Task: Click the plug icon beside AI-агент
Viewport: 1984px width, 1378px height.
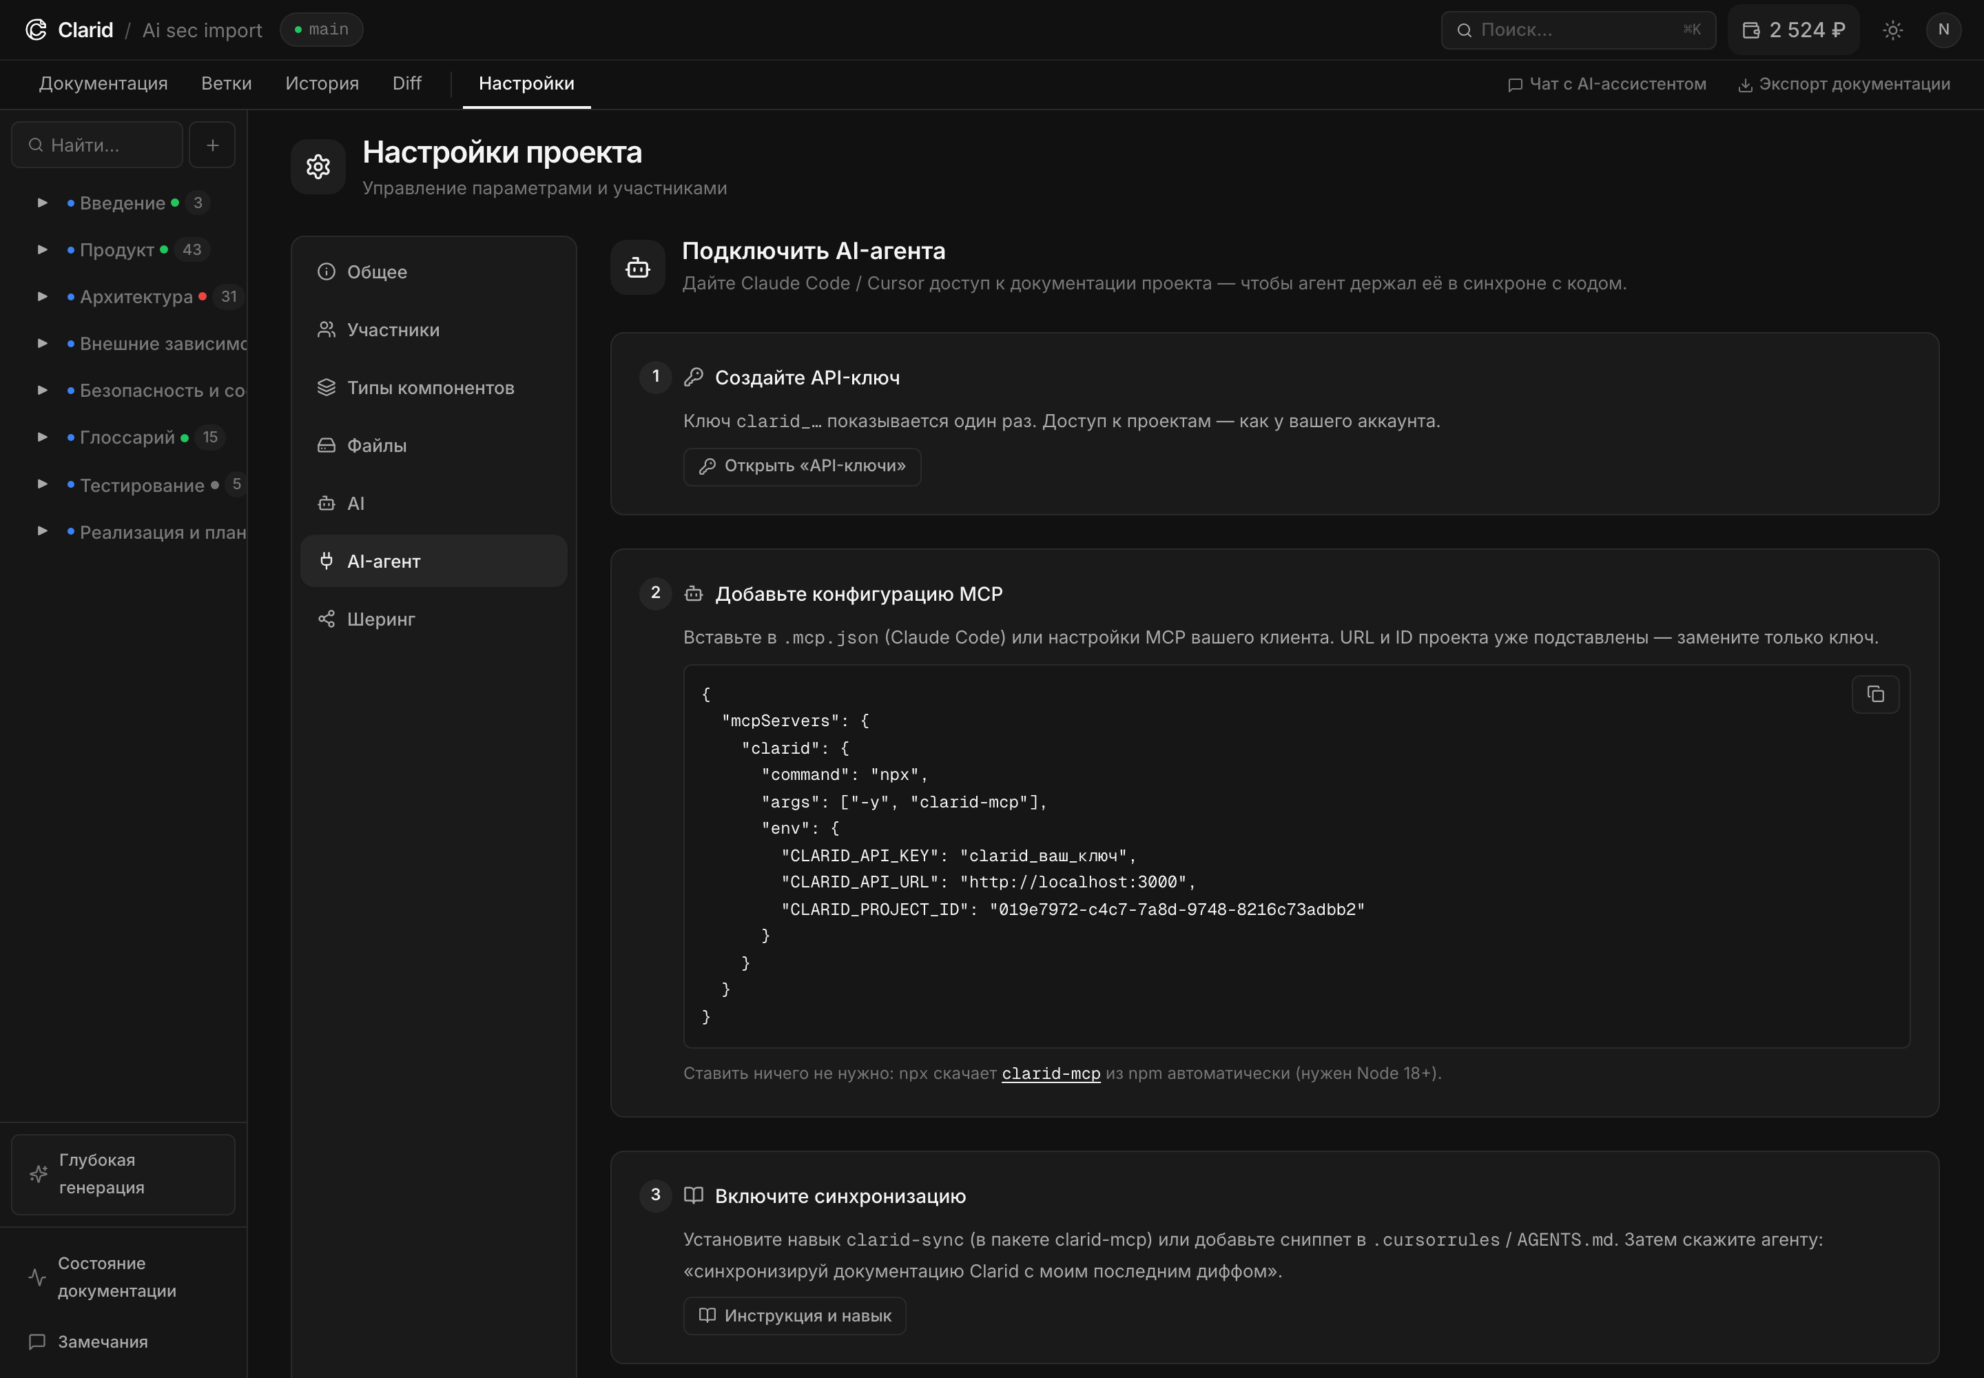Action: [327, 562]
